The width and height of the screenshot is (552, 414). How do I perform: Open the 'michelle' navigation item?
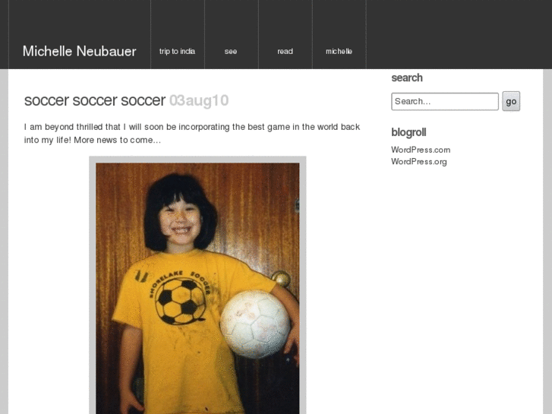pyautogui.click(x=339, y=52)
